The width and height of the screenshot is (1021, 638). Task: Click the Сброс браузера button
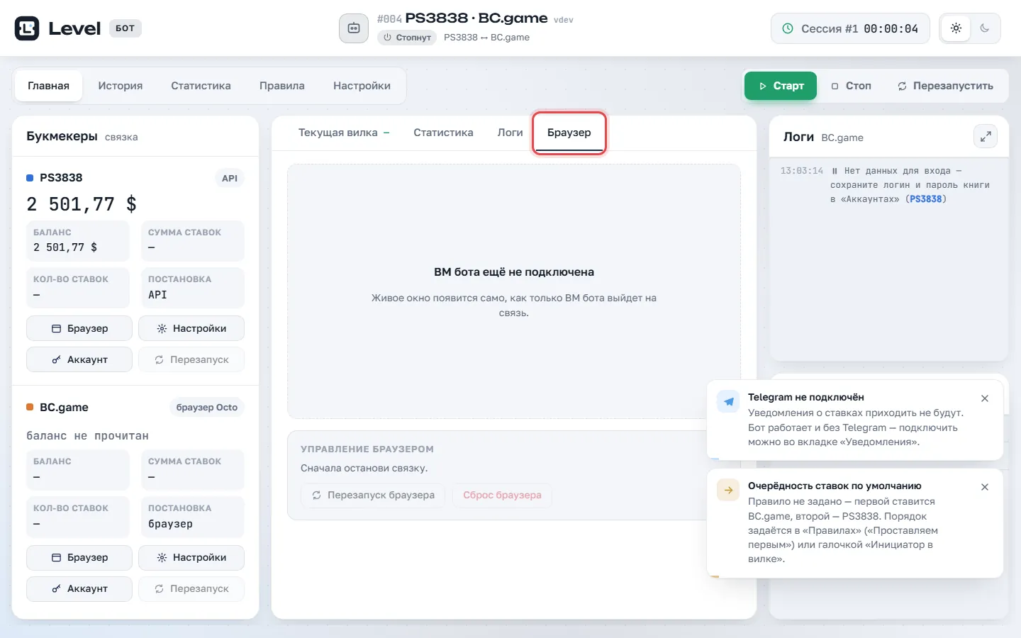(502, 495)
